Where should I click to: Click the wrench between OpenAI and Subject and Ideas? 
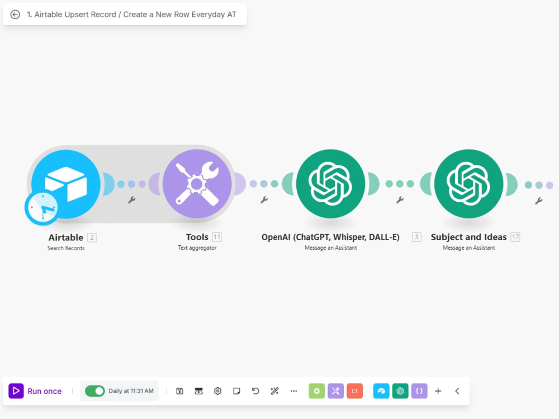(x=400, y=200)
